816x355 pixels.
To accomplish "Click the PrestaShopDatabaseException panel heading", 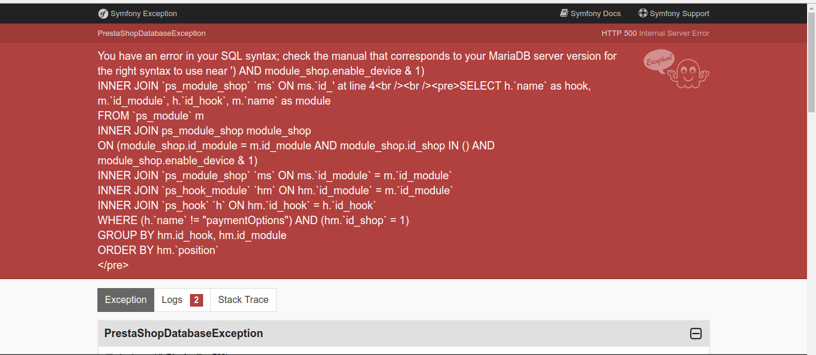I will pos(183,333).
